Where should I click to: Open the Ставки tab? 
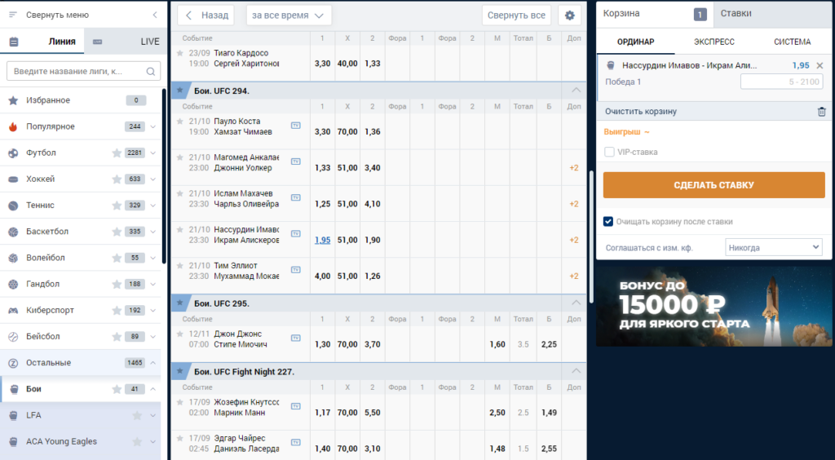click(772, 13)
